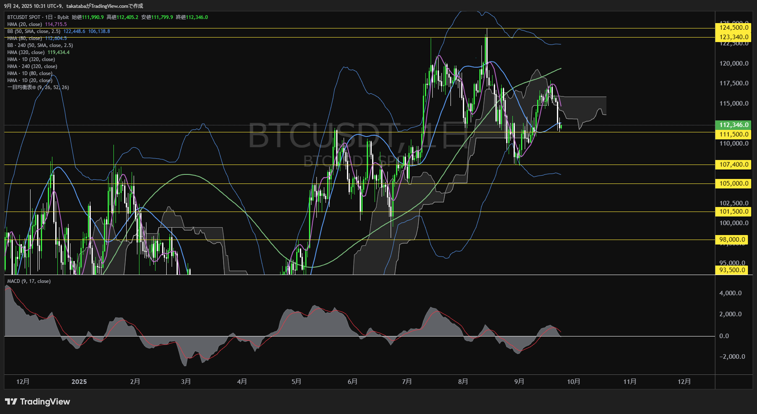Viewport: 757px width, 414px height.
Task: Click the 5月 label on time axis
Action: coord(296,382)
